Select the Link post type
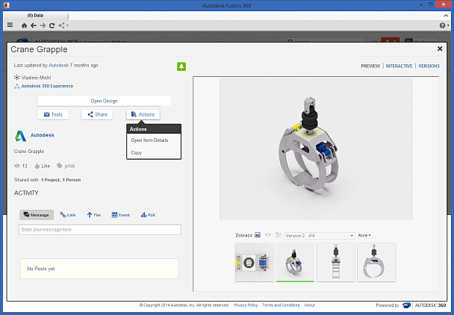454x315 pixels. coord(68,215)
